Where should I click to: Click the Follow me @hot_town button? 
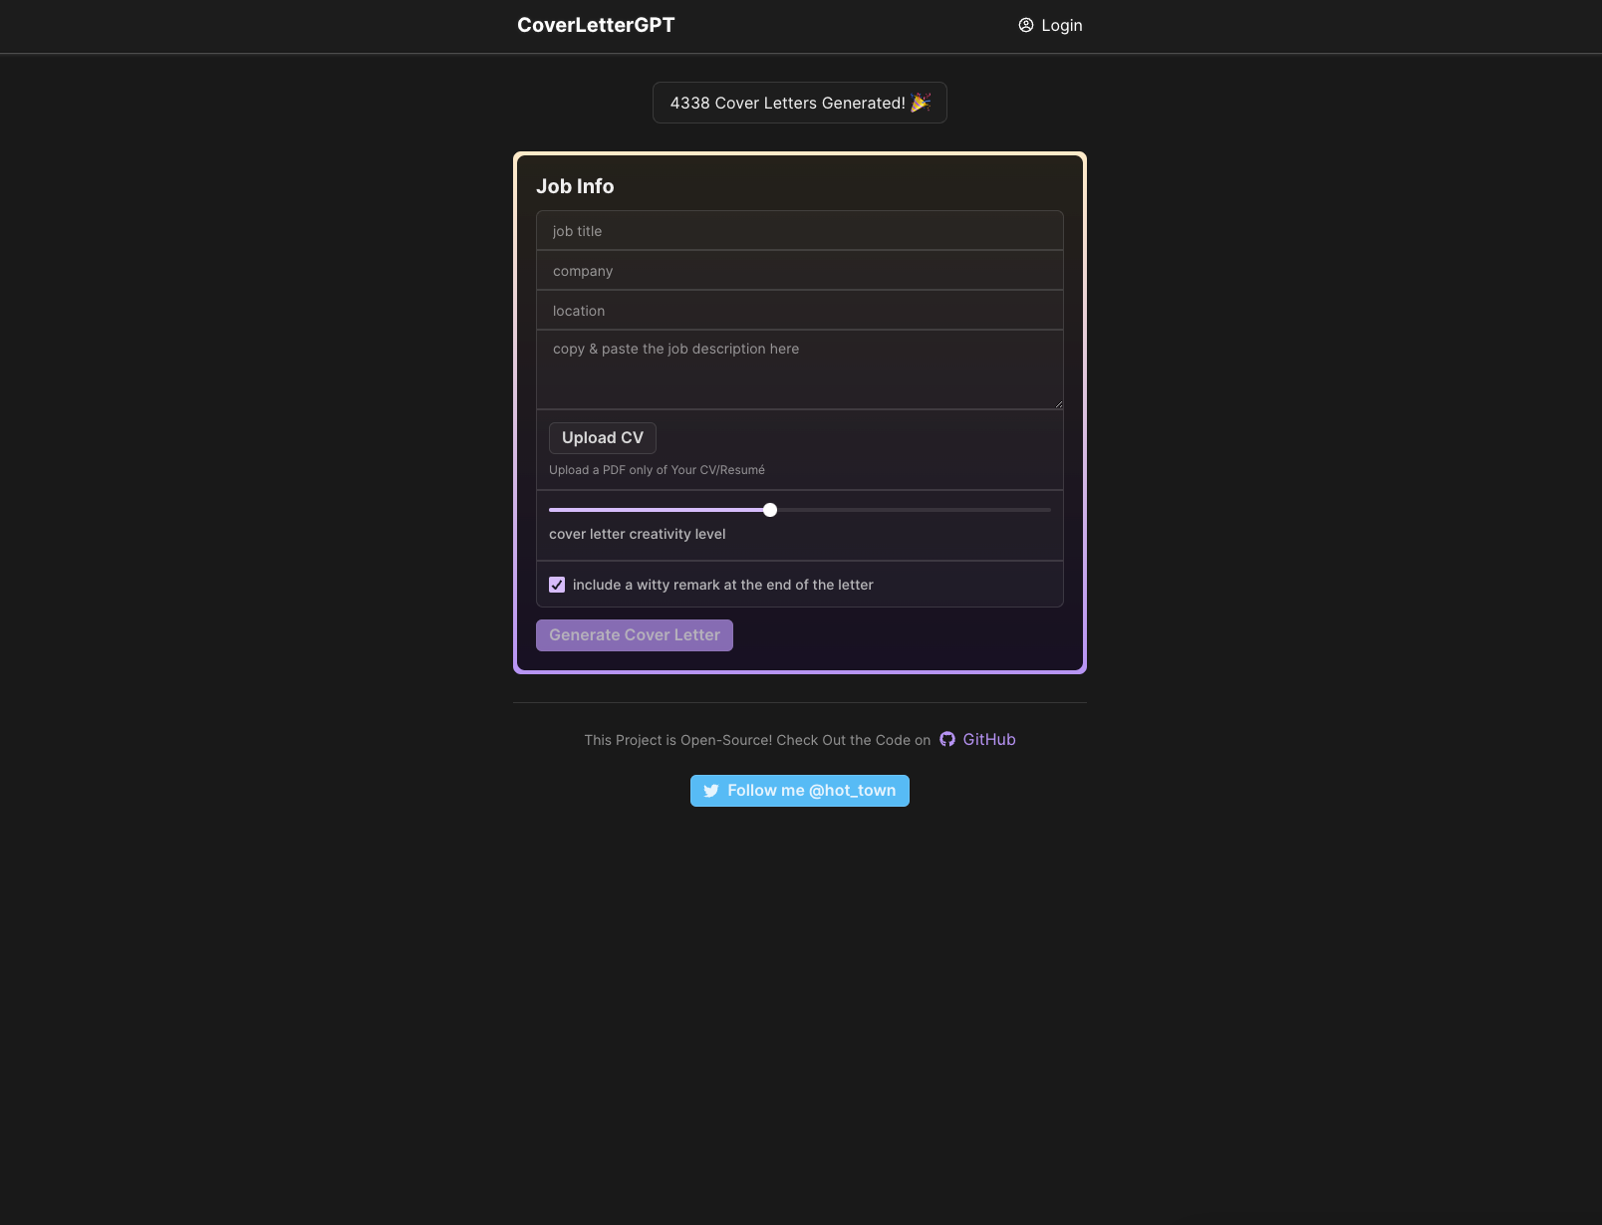pos(800,791)
